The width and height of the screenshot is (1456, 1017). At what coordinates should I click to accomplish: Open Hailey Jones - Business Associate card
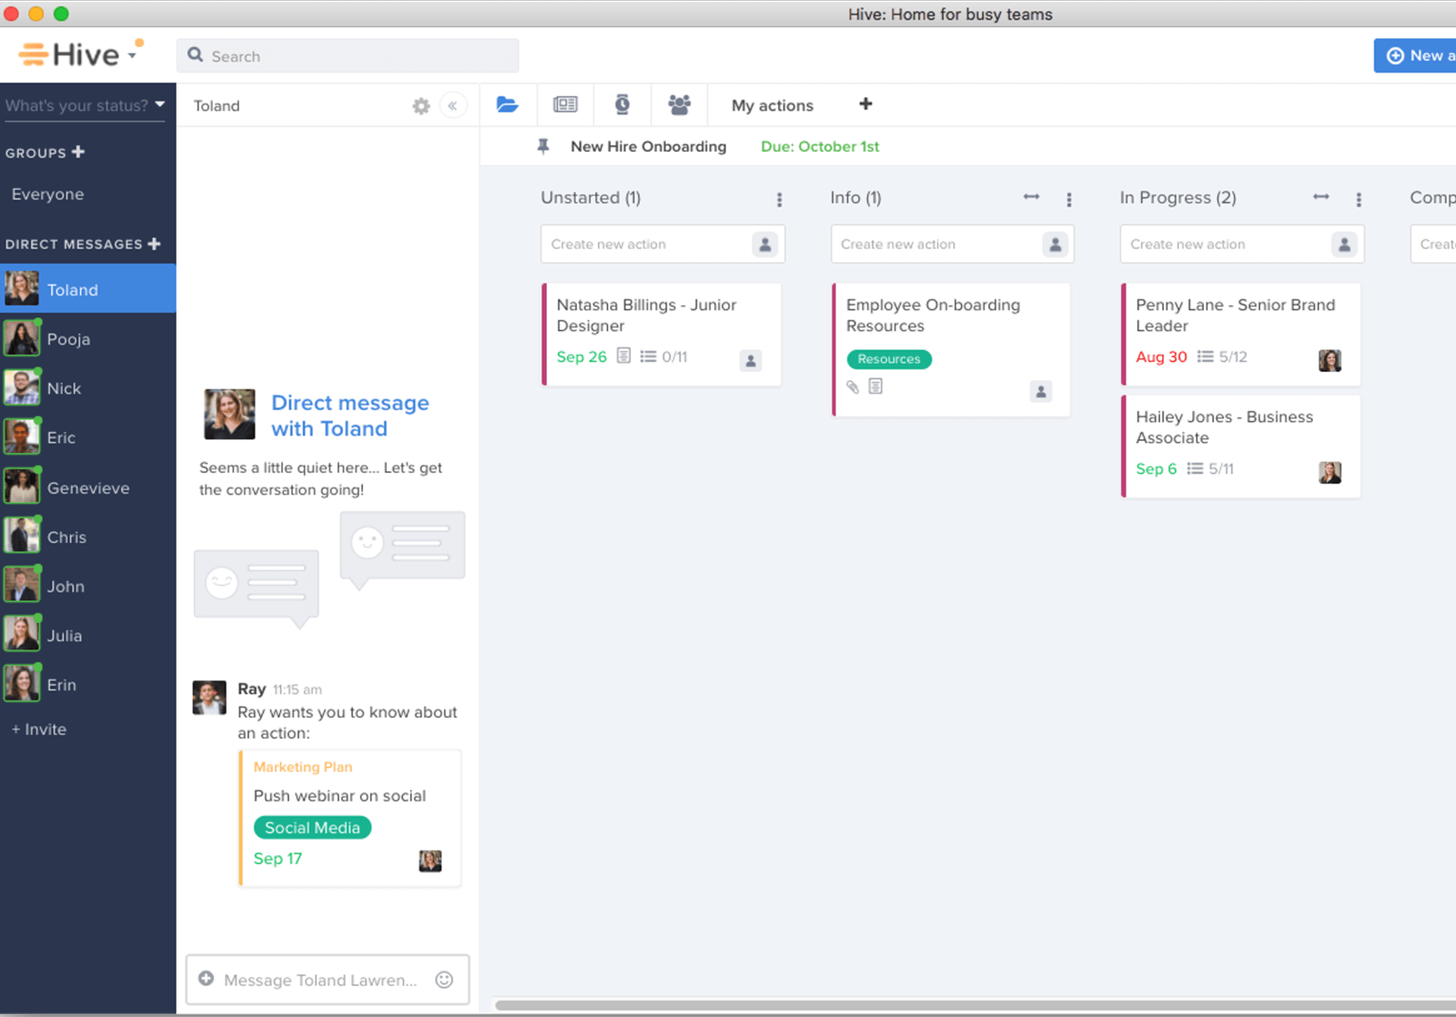tap(1241, 446)
